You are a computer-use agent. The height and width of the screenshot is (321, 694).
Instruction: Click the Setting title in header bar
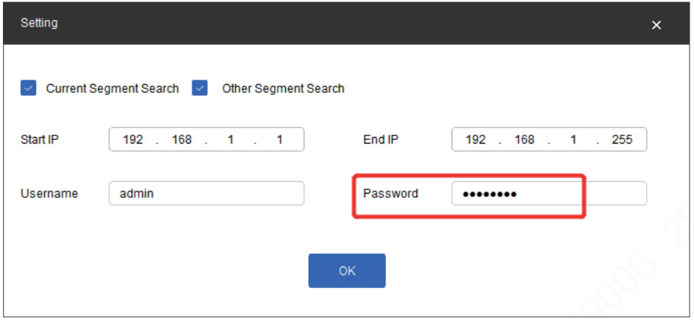(39, 23)
